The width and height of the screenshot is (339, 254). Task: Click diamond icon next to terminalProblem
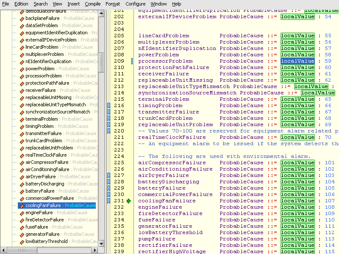[x=22, y=120]
